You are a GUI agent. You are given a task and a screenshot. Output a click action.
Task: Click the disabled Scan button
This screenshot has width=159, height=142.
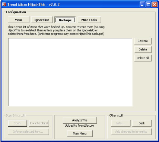coord(18,123)
